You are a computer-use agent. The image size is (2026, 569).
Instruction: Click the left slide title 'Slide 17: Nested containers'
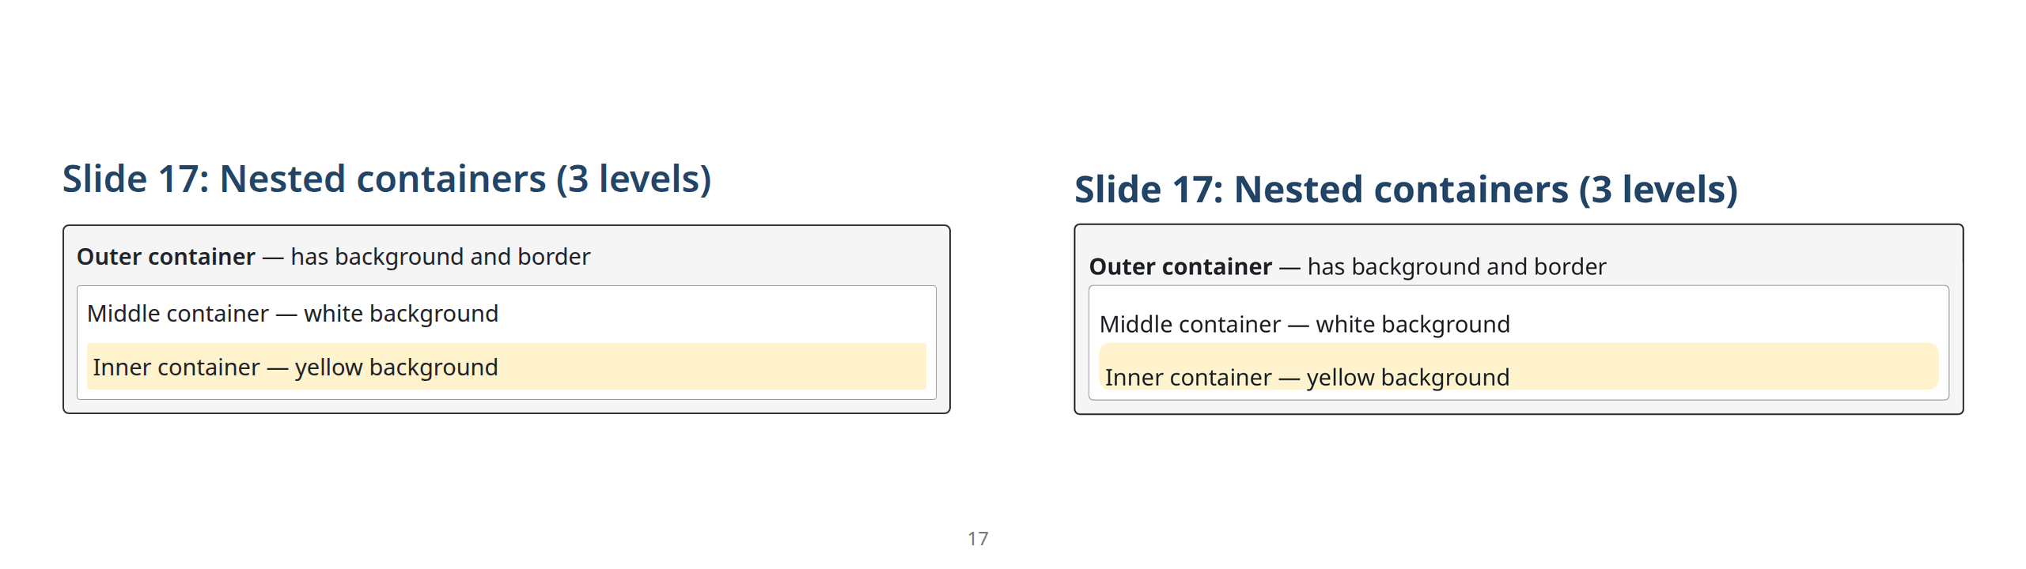tap(304, 179)
